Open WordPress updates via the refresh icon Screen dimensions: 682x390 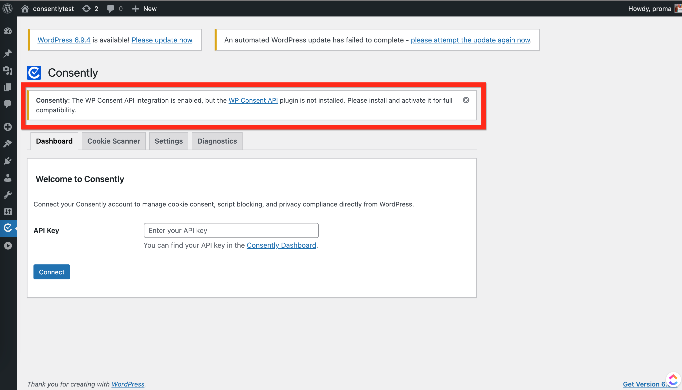tap(86, 8)
